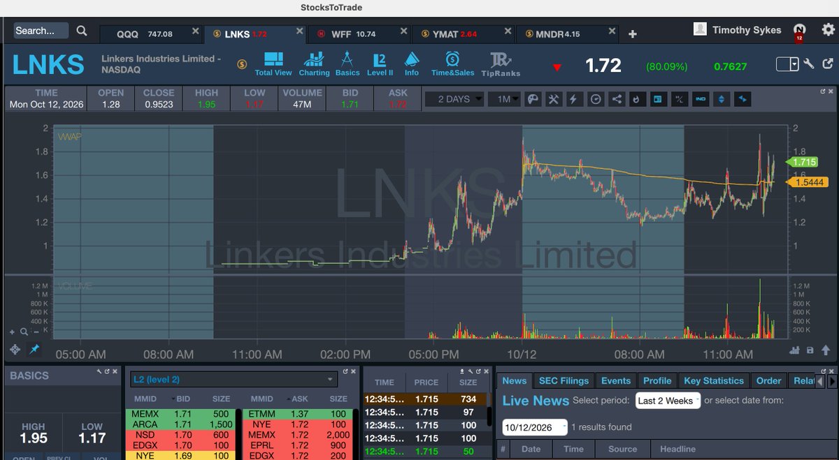Click the share icon in chart toolbar
This screenshot has height=460, width=839.
point(617,99)
